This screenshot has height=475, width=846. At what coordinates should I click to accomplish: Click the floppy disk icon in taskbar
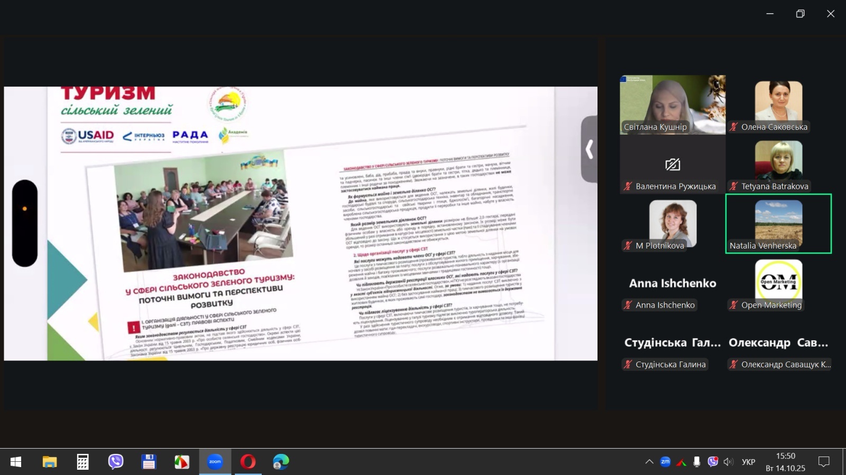149,462
